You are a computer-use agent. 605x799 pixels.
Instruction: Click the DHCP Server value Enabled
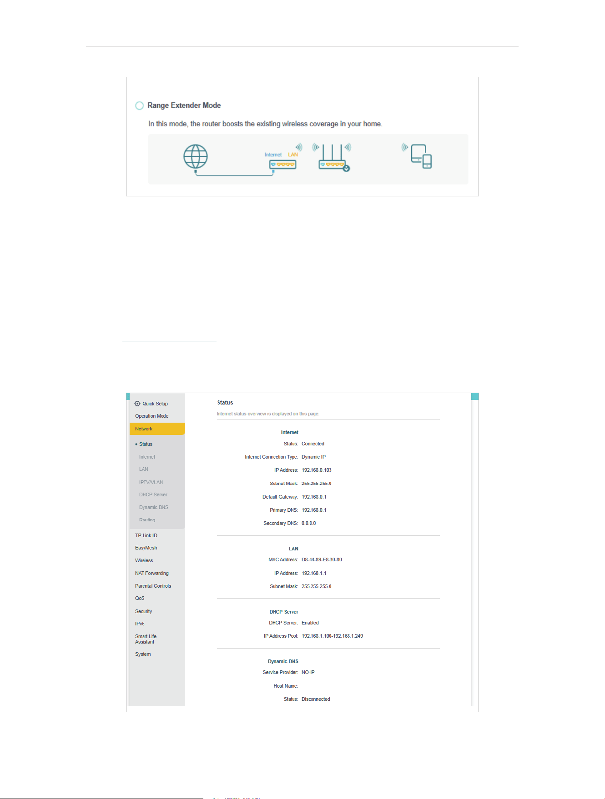pos(310,623)
